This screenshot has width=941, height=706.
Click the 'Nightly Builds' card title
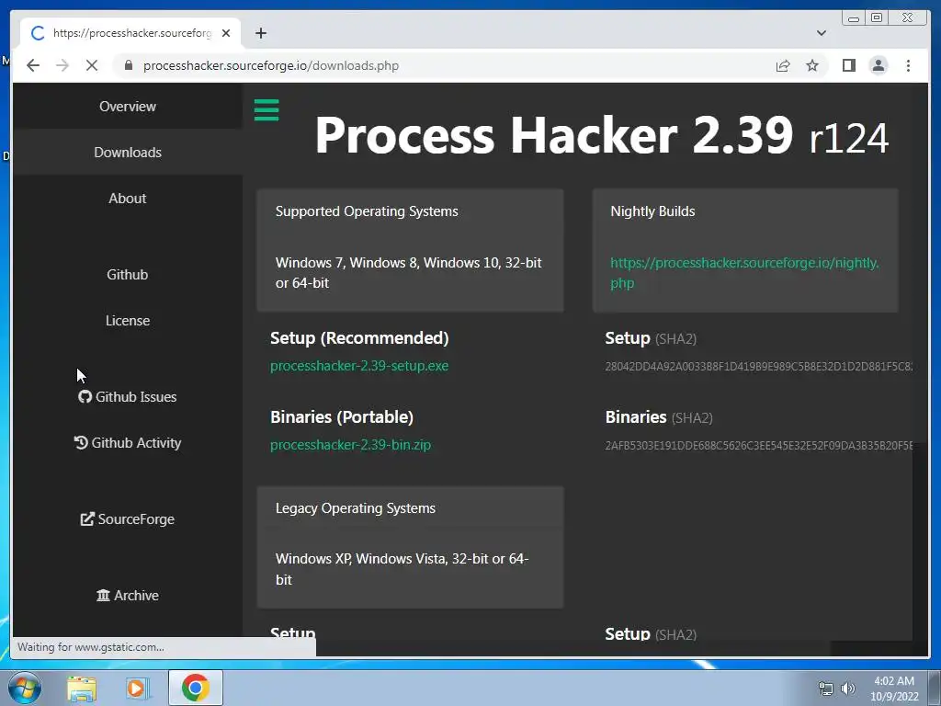(652, 211)
